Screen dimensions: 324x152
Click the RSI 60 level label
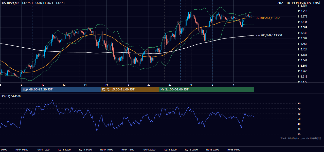299,114
